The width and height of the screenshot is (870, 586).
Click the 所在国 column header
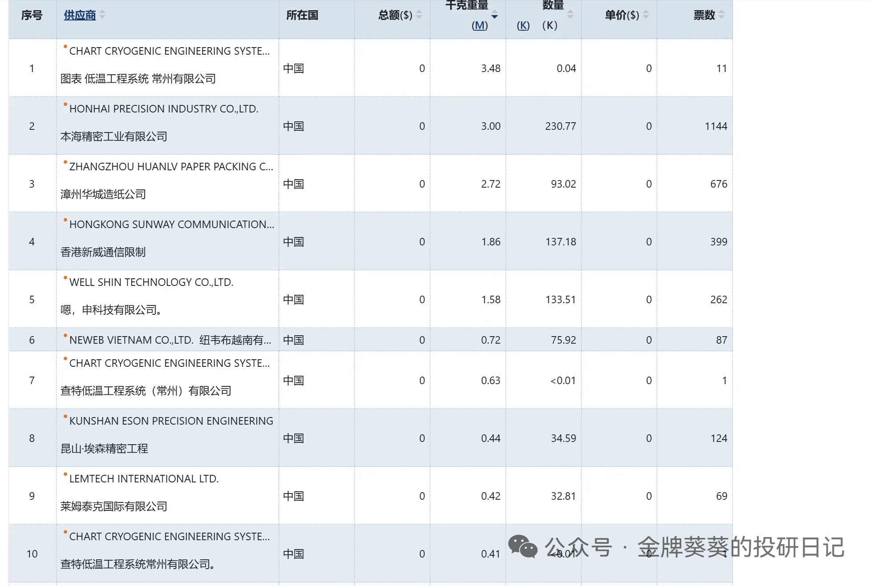(x=302, y=15)
